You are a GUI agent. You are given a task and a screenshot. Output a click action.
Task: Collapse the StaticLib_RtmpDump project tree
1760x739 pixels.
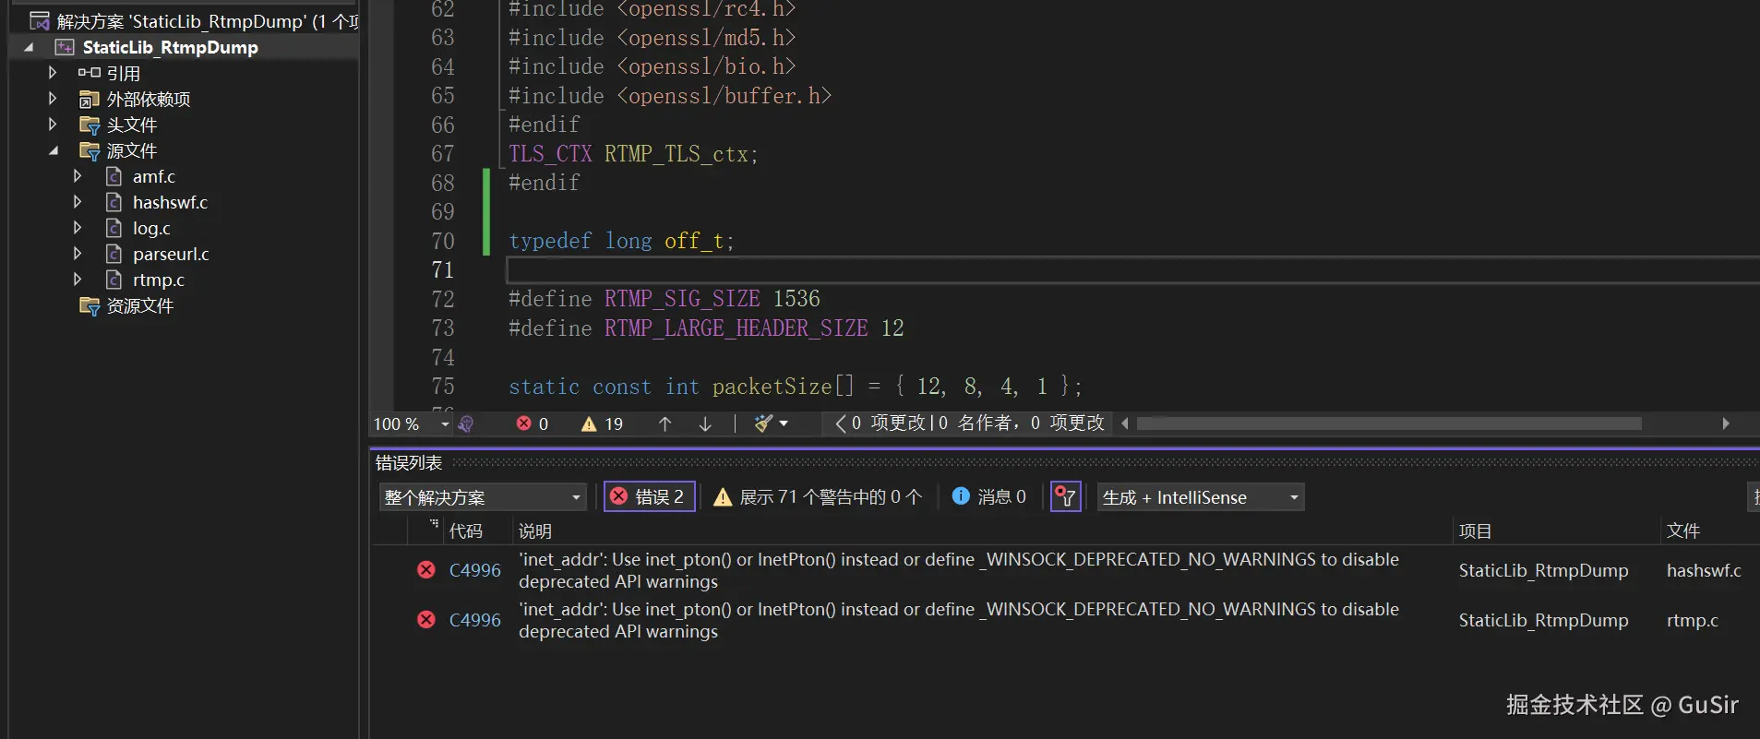29,47
